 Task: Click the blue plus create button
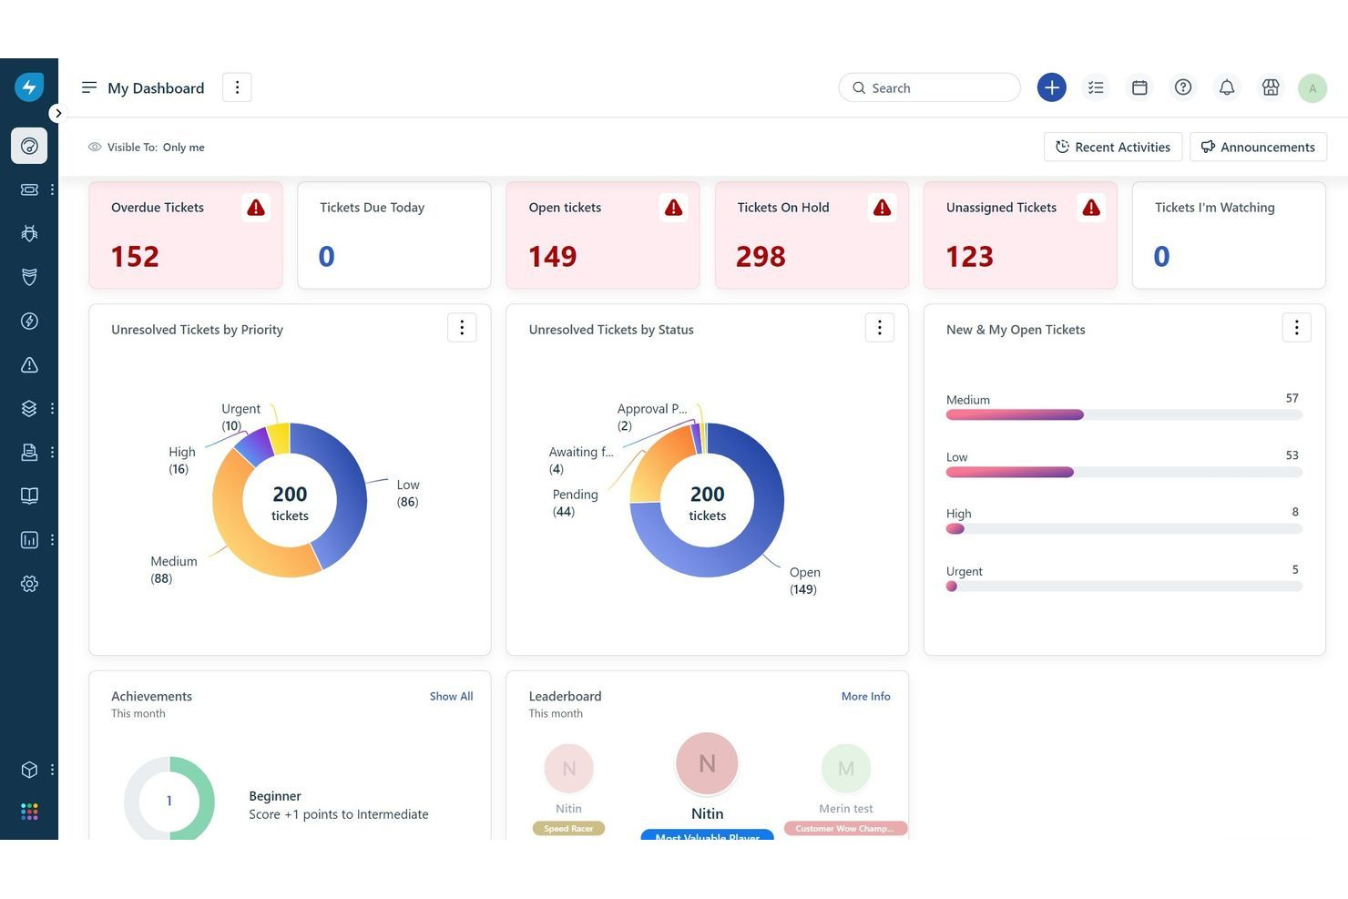(1051, 87)
